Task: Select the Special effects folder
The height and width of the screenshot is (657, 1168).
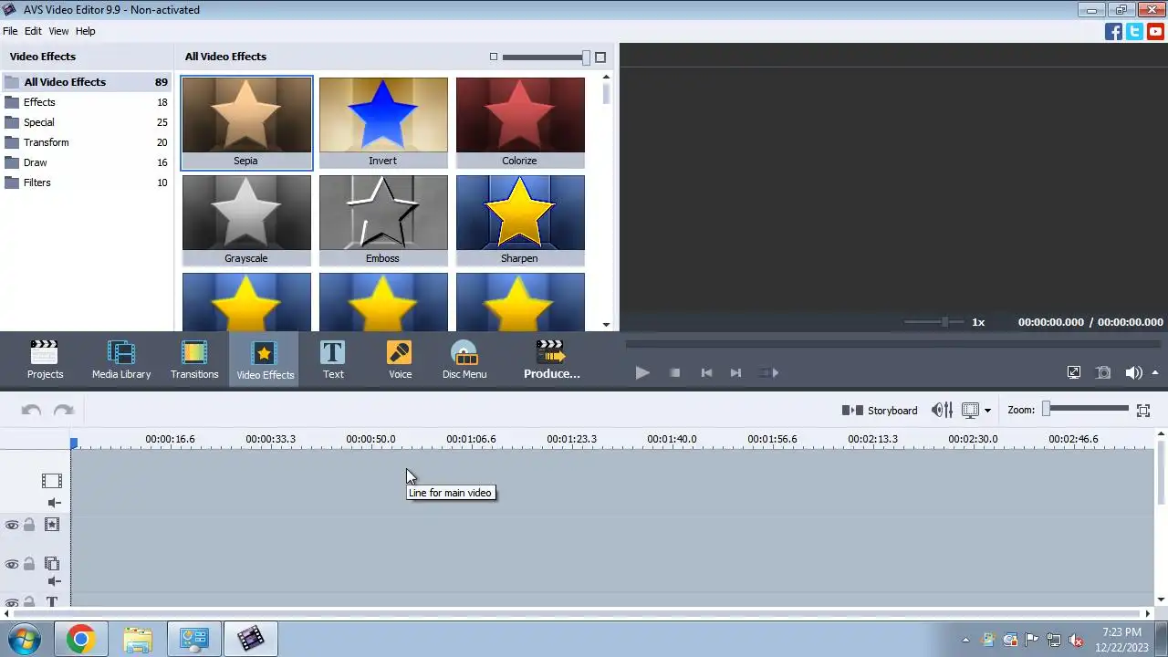Action: click(x=87, y=122)
